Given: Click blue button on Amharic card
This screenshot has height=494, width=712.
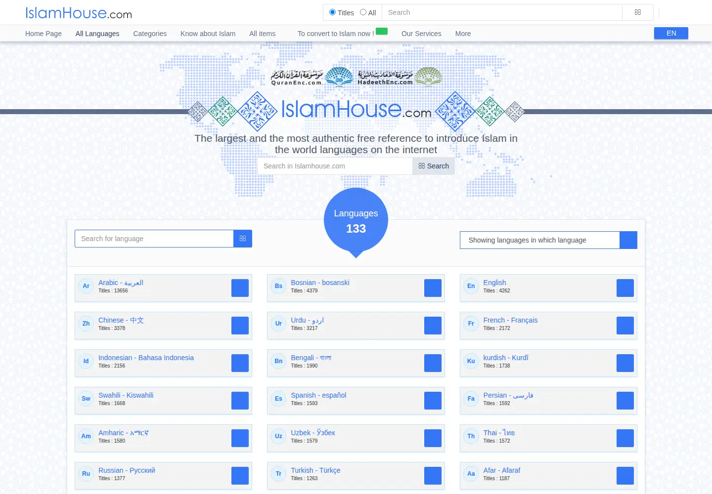Looking at the screenshot, I should coord(240,438).
